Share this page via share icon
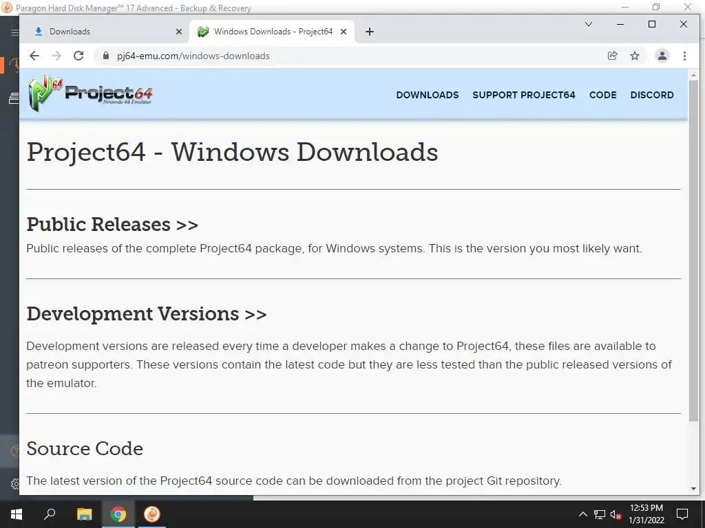The image size is (705, 528). tap(612, 56)
